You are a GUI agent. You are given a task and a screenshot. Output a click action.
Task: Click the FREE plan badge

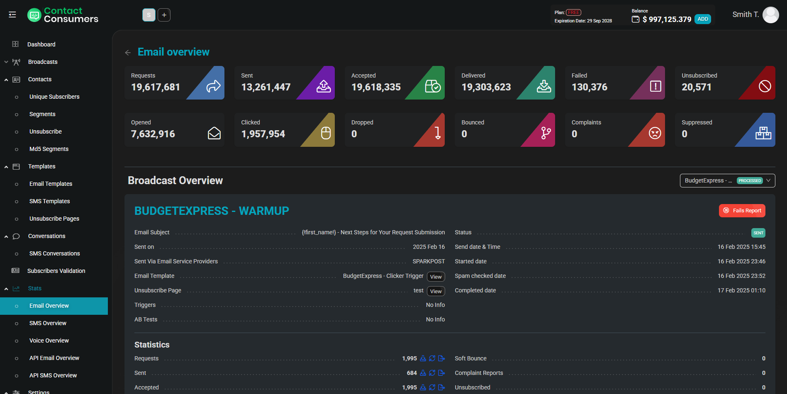tap(573, 12)
